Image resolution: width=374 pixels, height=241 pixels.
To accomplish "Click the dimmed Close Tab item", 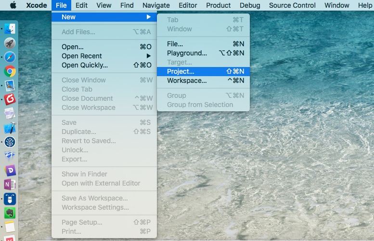I will click(x=104, y=89).
